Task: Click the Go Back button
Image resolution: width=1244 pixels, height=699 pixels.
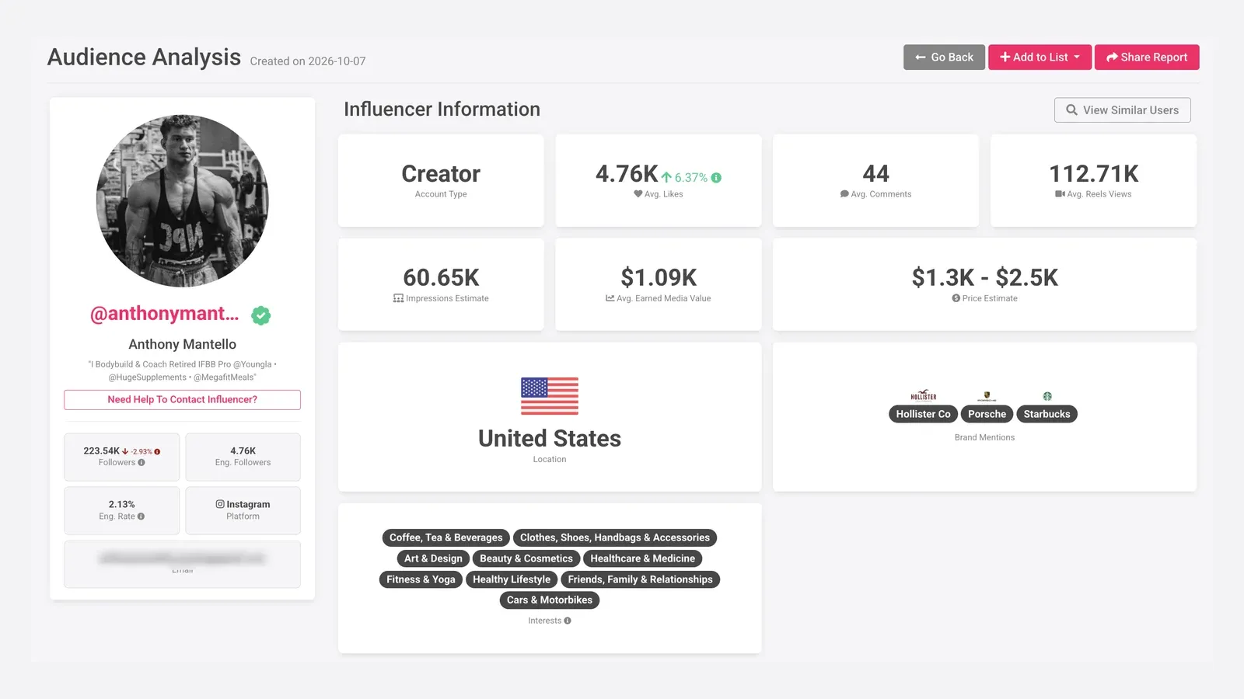Action: 944,57
